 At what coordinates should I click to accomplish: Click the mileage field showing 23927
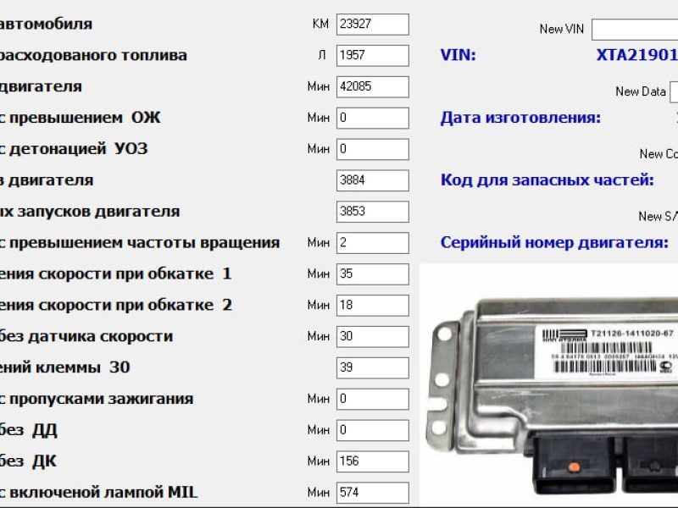(372, 25)
